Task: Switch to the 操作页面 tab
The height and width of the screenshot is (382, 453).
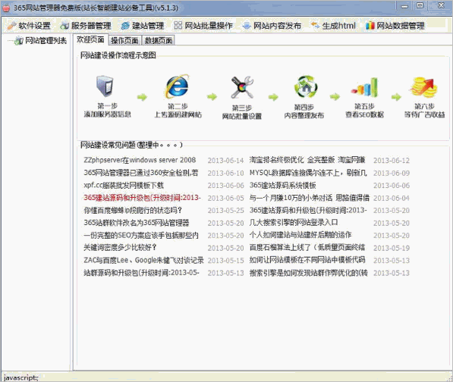Action: pyautogui.click(x=124, y=41)
